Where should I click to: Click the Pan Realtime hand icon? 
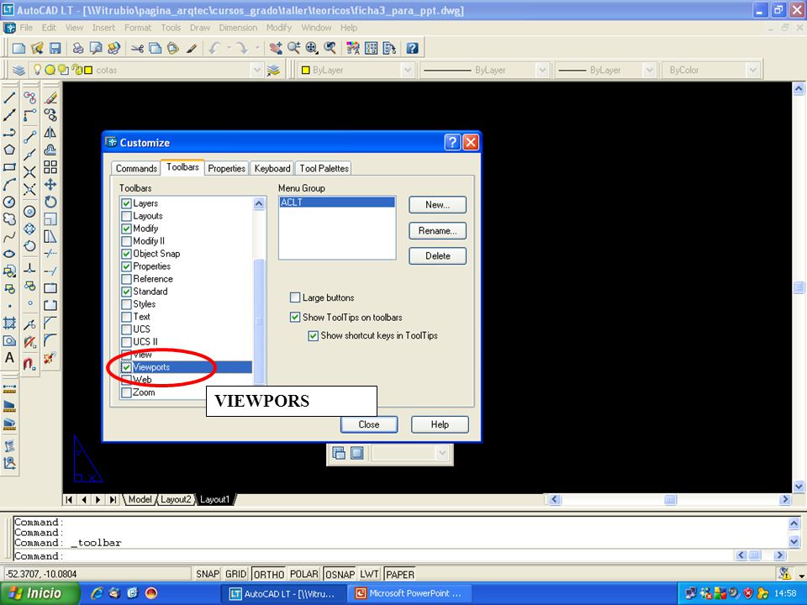[276, 49]
